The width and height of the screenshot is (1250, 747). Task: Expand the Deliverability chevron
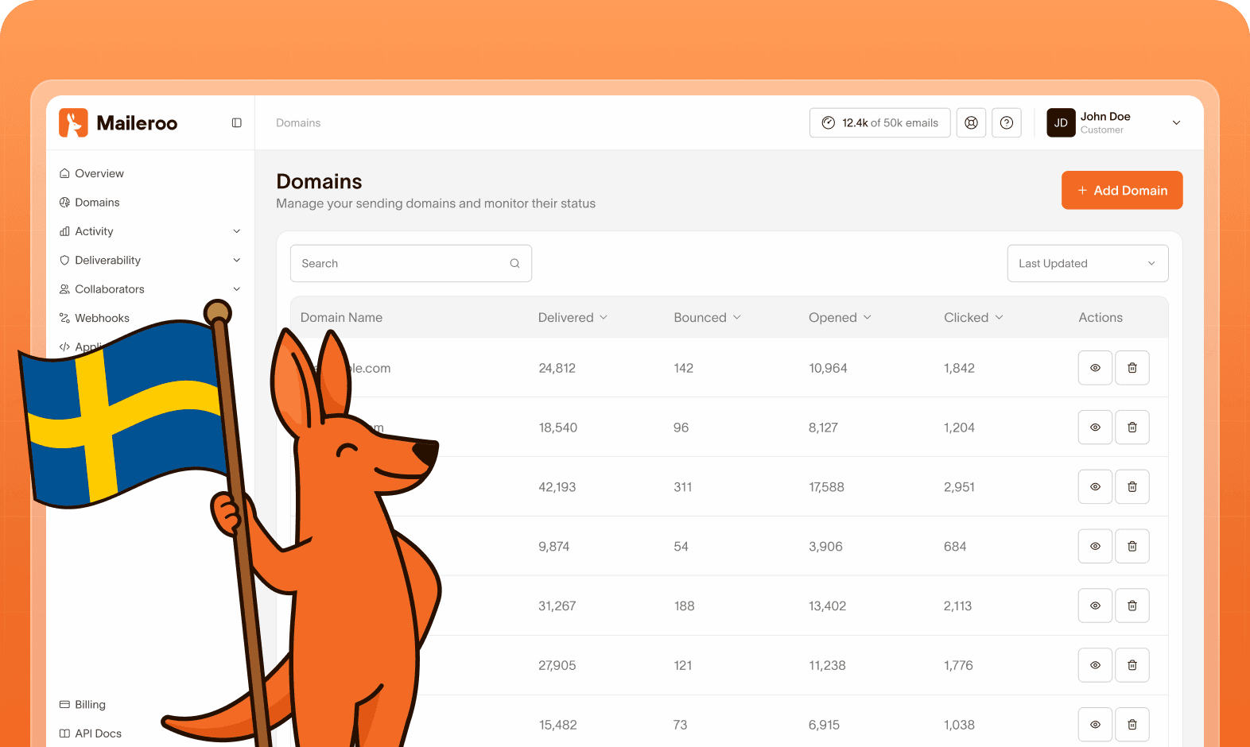click(x=237, y=261)
